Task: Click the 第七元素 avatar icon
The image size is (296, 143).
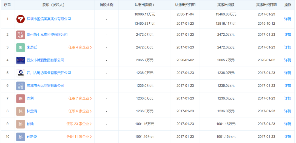Action: click(x=21, y=35)
